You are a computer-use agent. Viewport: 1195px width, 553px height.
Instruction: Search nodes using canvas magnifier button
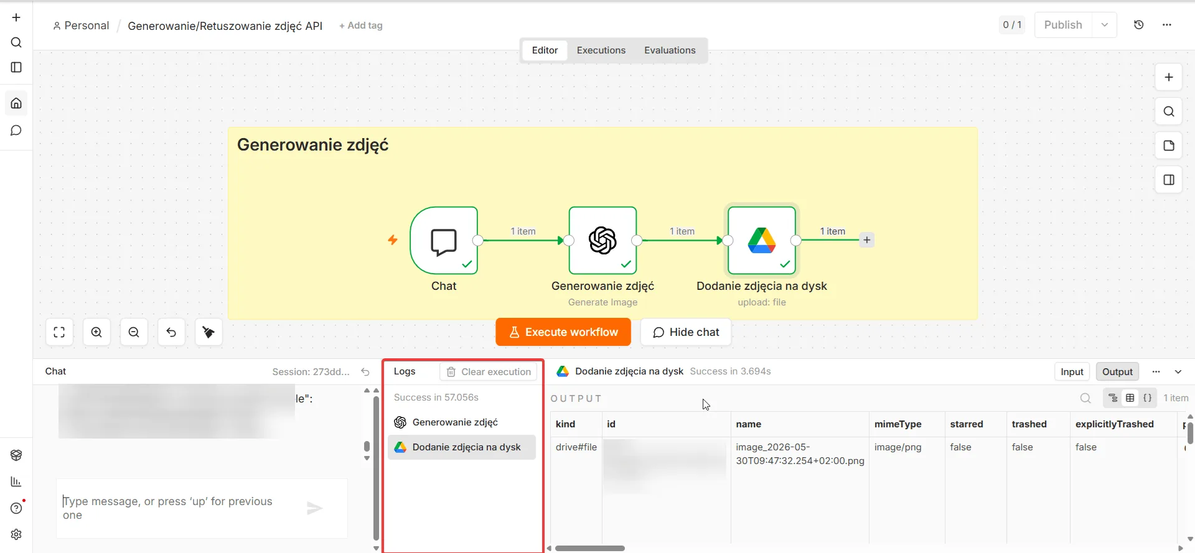(x=1169, y=111)
